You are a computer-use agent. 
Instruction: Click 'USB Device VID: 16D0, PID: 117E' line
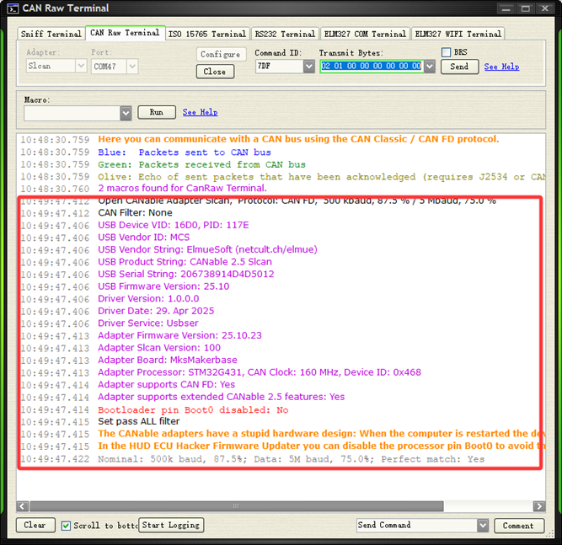click(x=173, y=225)
